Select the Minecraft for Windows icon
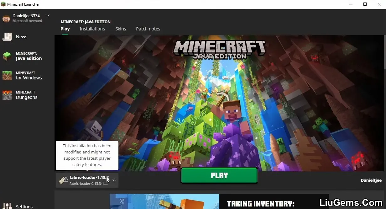386x209 pixels. tap(7, 76)
